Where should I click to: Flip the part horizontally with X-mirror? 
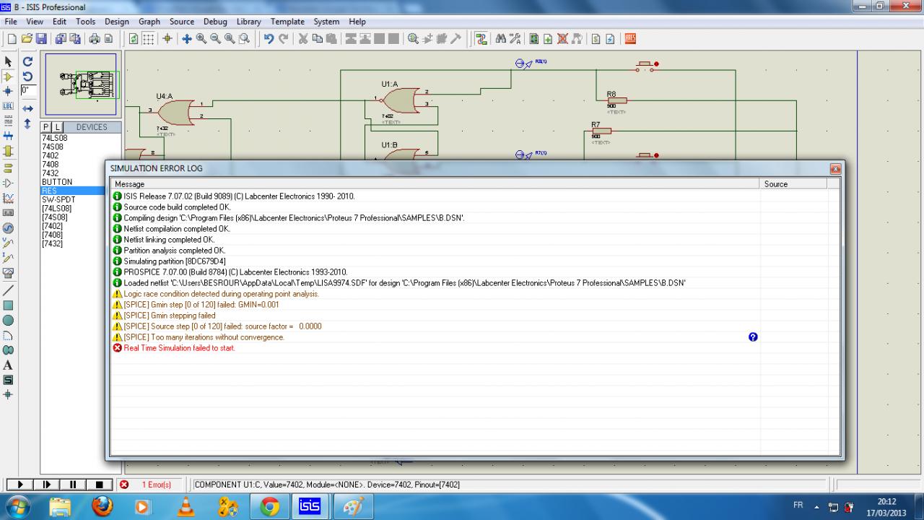(28, 108)
